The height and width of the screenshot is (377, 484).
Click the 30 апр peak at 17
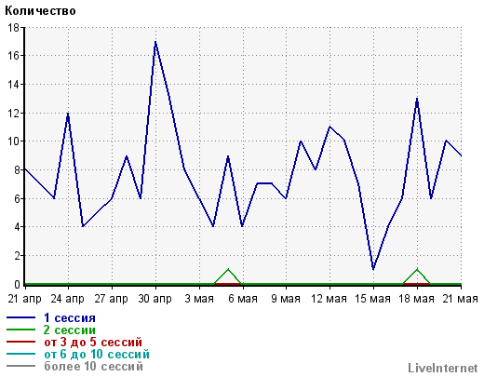click(x=155, y=42)
